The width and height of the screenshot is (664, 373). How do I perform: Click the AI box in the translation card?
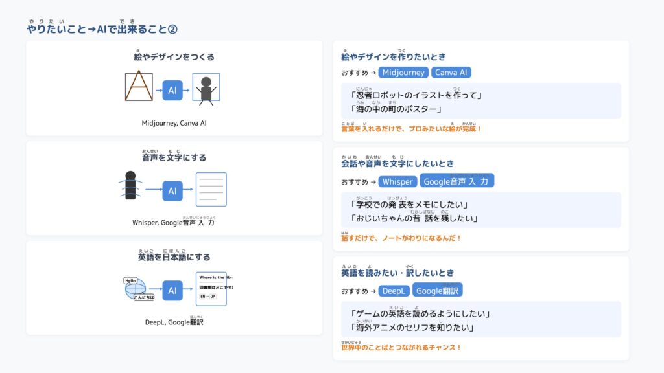click(172, 291)
